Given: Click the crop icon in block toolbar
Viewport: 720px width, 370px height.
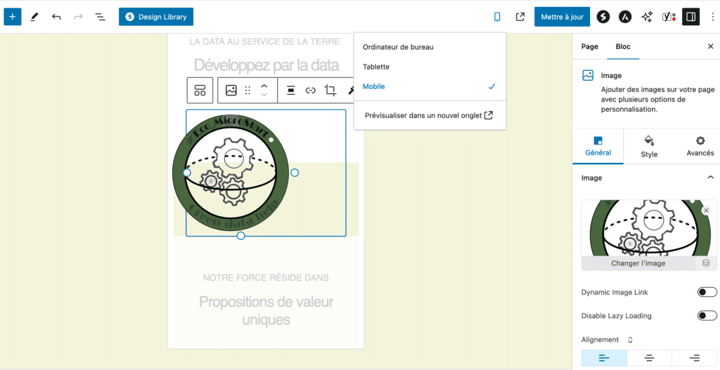Looking at the screenshot, I should click(330, 91).
